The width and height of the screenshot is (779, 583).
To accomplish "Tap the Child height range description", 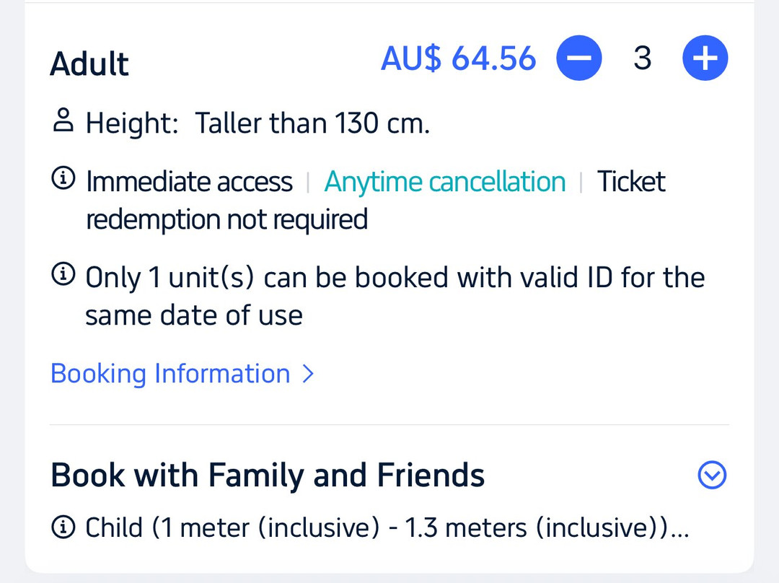I will click(387, 528).
